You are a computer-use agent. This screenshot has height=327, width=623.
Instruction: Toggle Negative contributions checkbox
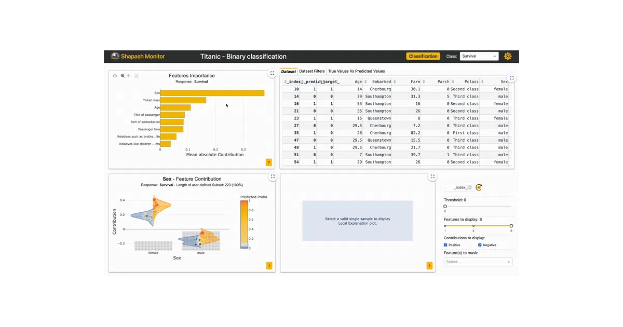click(x=480, y=245)
